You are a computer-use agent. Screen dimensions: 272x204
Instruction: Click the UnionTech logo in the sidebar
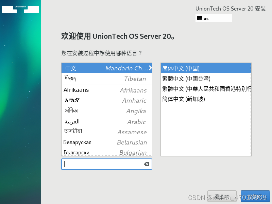point(20,9)
